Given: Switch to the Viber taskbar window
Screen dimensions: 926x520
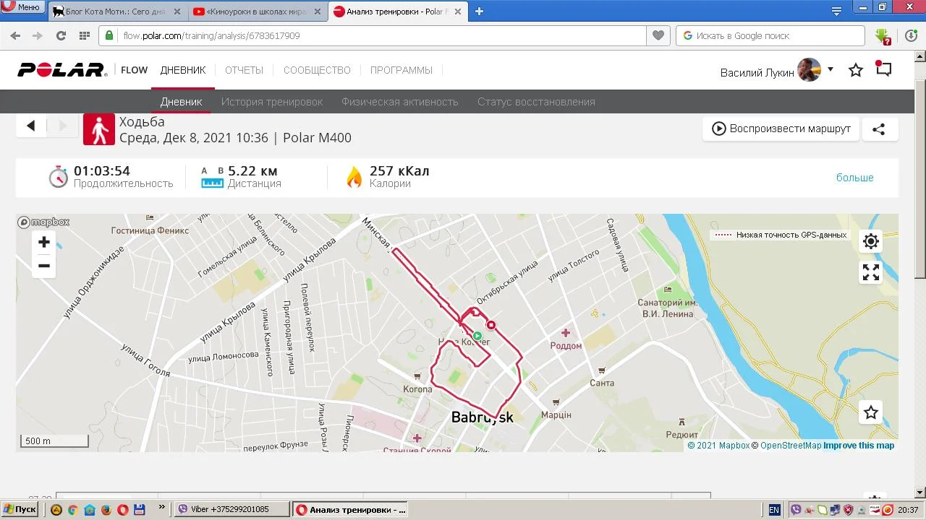Looking at the screenshot, I should [231, 509].
